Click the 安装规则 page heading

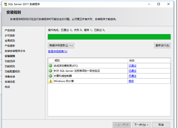click(14, 12)
